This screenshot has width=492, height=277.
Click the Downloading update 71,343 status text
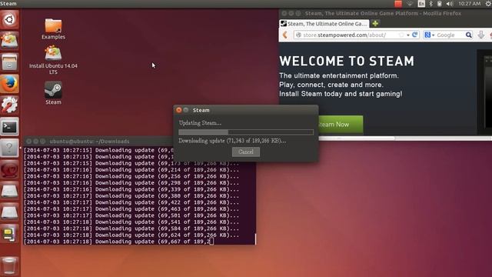232,141
